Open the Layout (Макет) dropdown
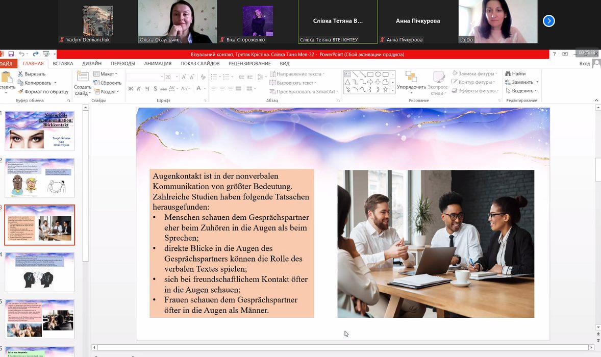 (106, 74)
